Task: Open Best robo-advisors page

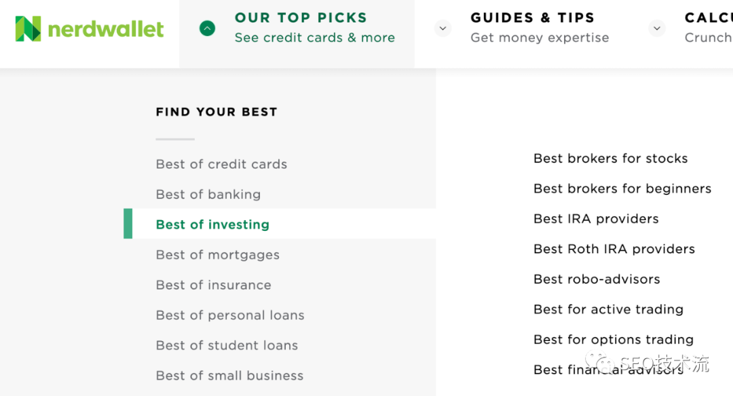Action: pos(597,279)
